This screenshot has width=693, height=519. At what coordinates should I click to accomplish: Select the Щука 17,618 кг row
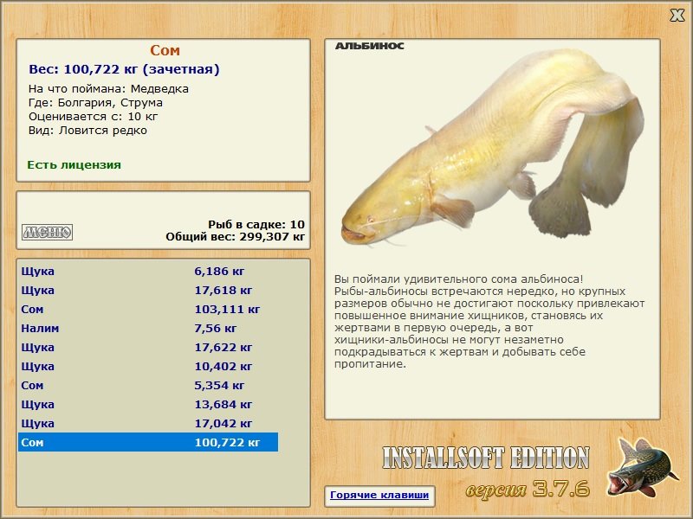tap(148, 291)
